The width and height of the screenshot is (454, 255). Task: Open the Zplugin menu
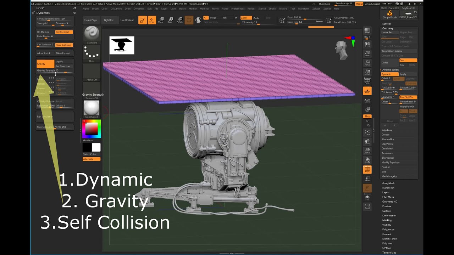click(x=316, y=8)
